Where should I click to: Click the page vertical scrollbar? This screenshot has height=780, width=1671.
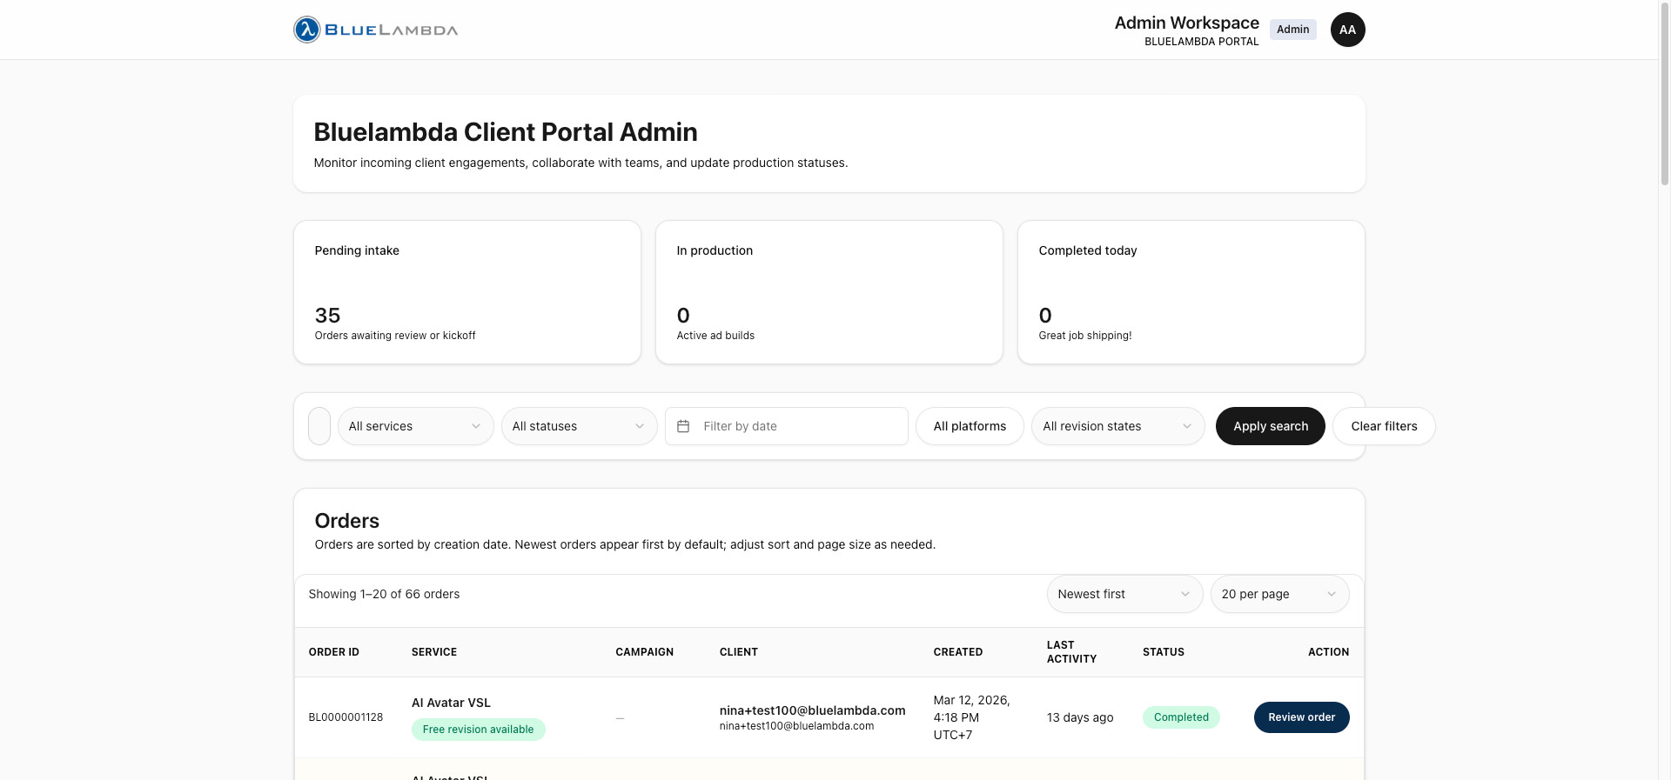pos(1664,93)
